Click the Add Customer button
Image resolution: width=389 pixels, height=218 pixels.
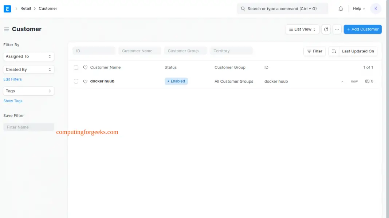362,29
